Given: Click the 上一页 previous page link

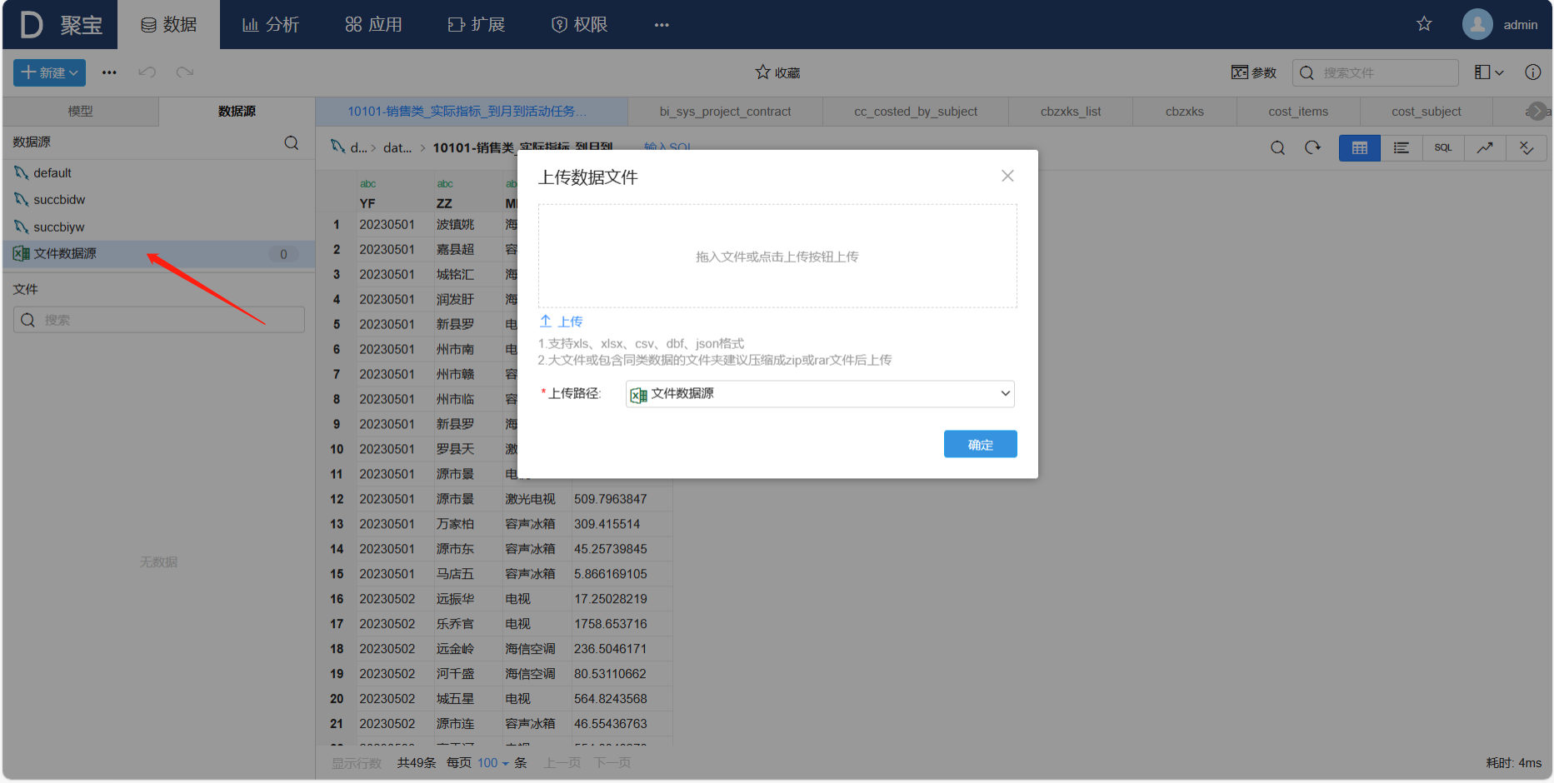Looking at the screenshot, I should coord(562,763).
